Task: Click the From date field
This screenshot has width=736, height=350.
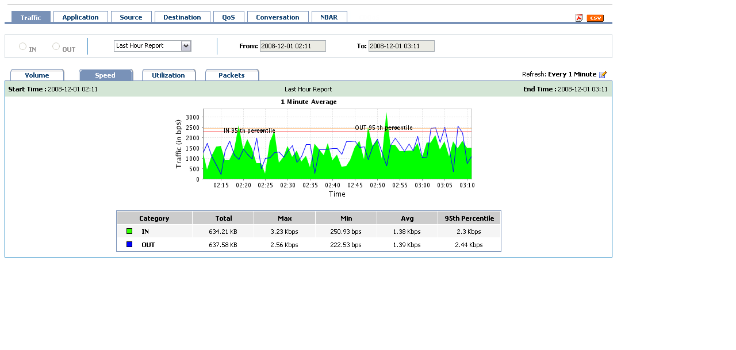Action: 293,46
